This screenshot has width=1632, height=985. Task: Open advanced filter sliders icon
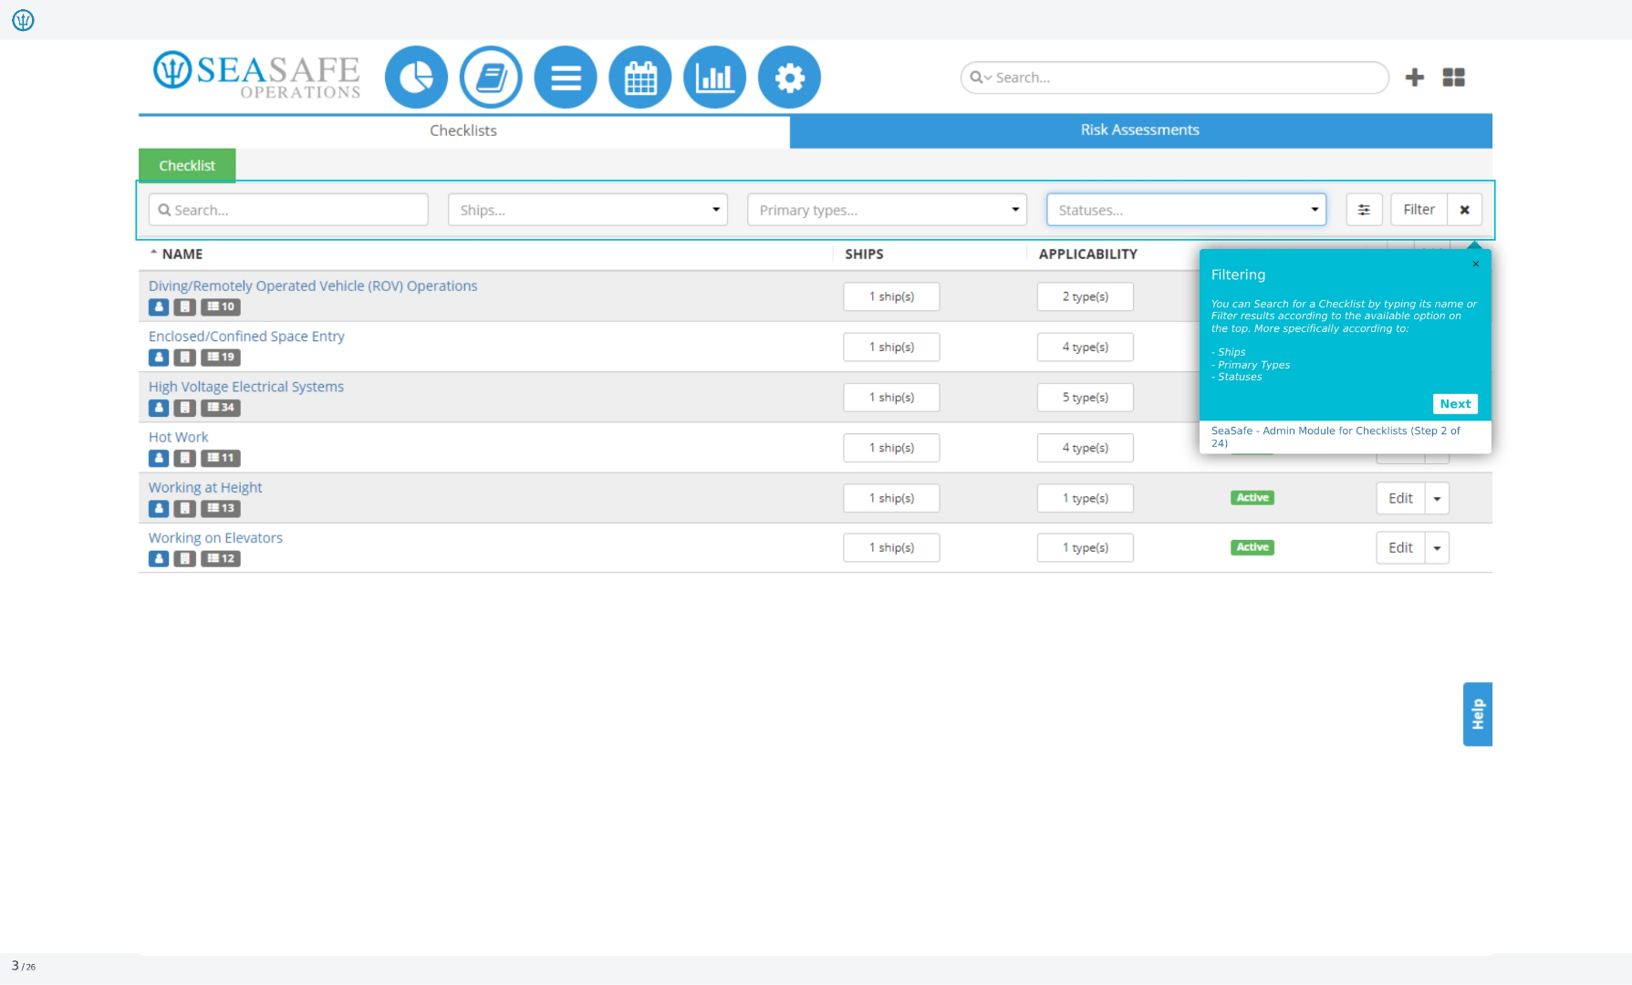pyautogui.click(x=1364, y=210)
